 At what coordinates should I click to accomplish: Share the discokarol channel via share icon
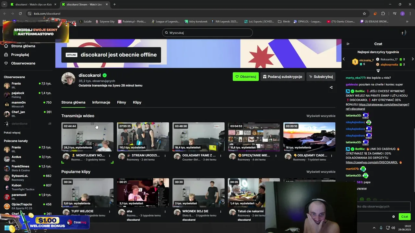tap(331, 87)
